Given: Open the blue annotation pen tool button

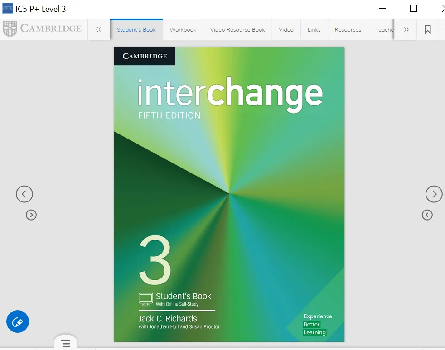Looking at the screenshot, I should click(18, 321).
